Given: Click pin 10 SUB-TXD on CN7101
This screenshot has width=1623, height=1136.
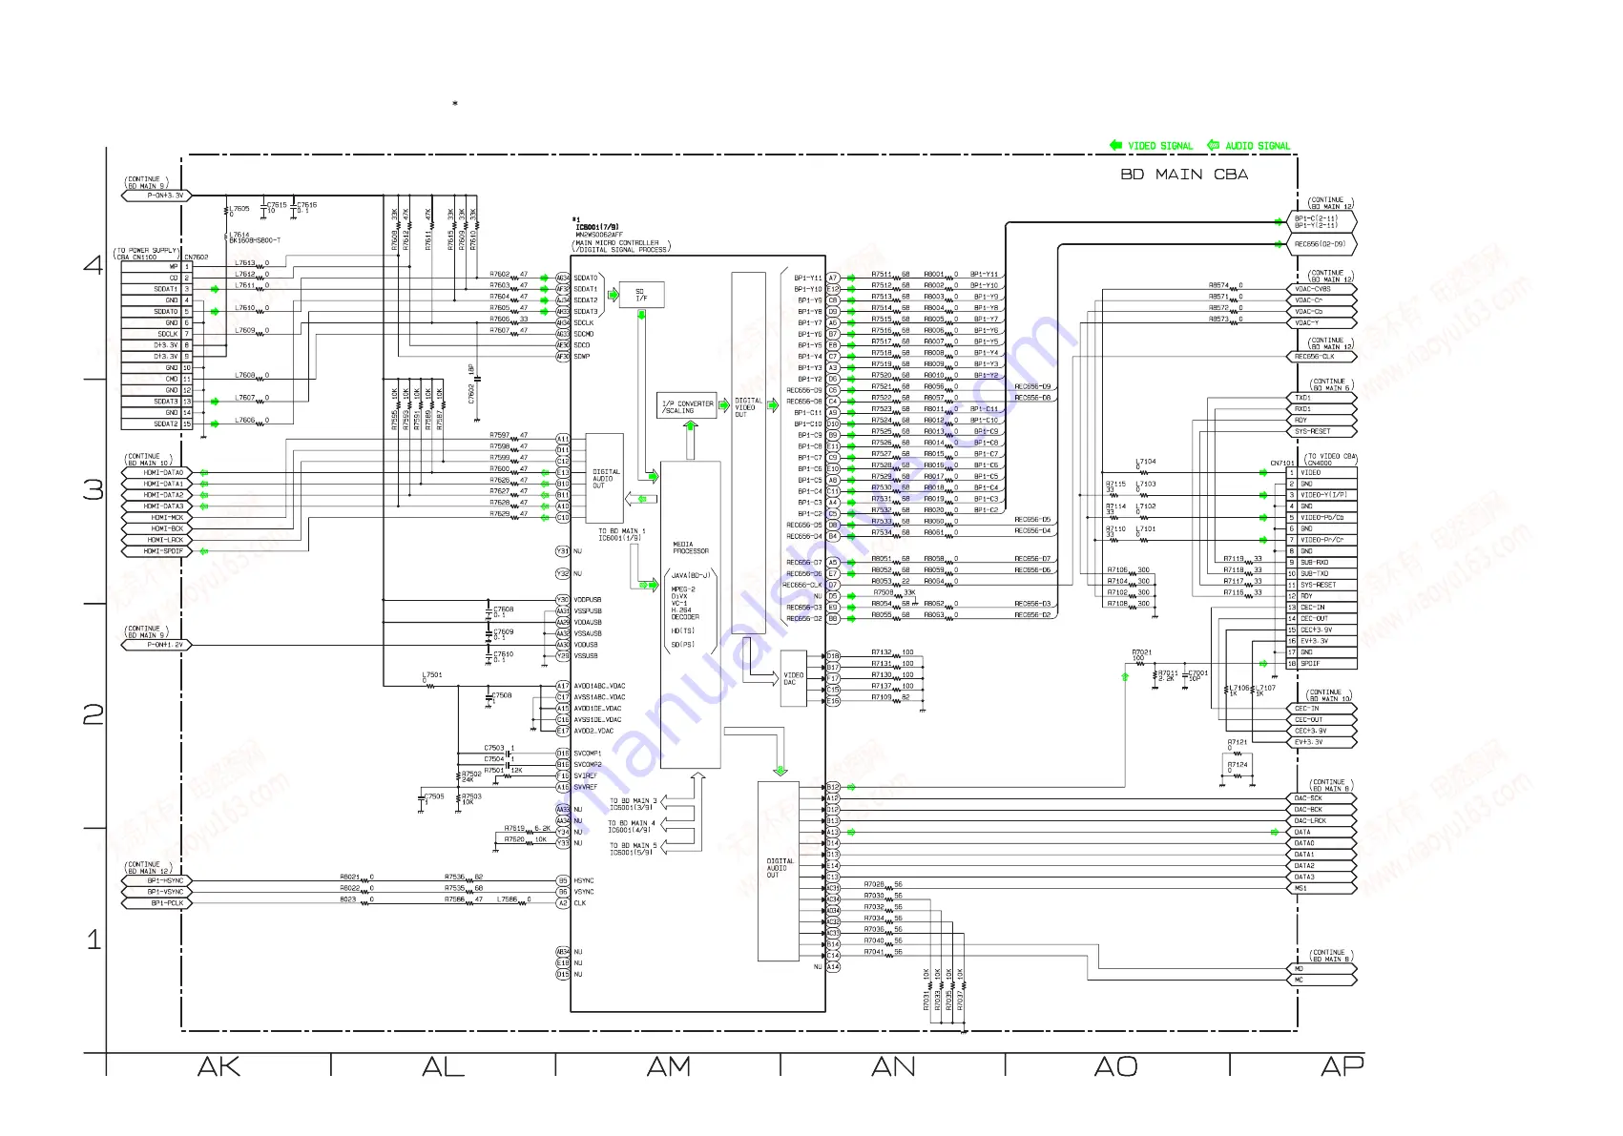Looking at the screenshot, I should tap(1321, 574).
